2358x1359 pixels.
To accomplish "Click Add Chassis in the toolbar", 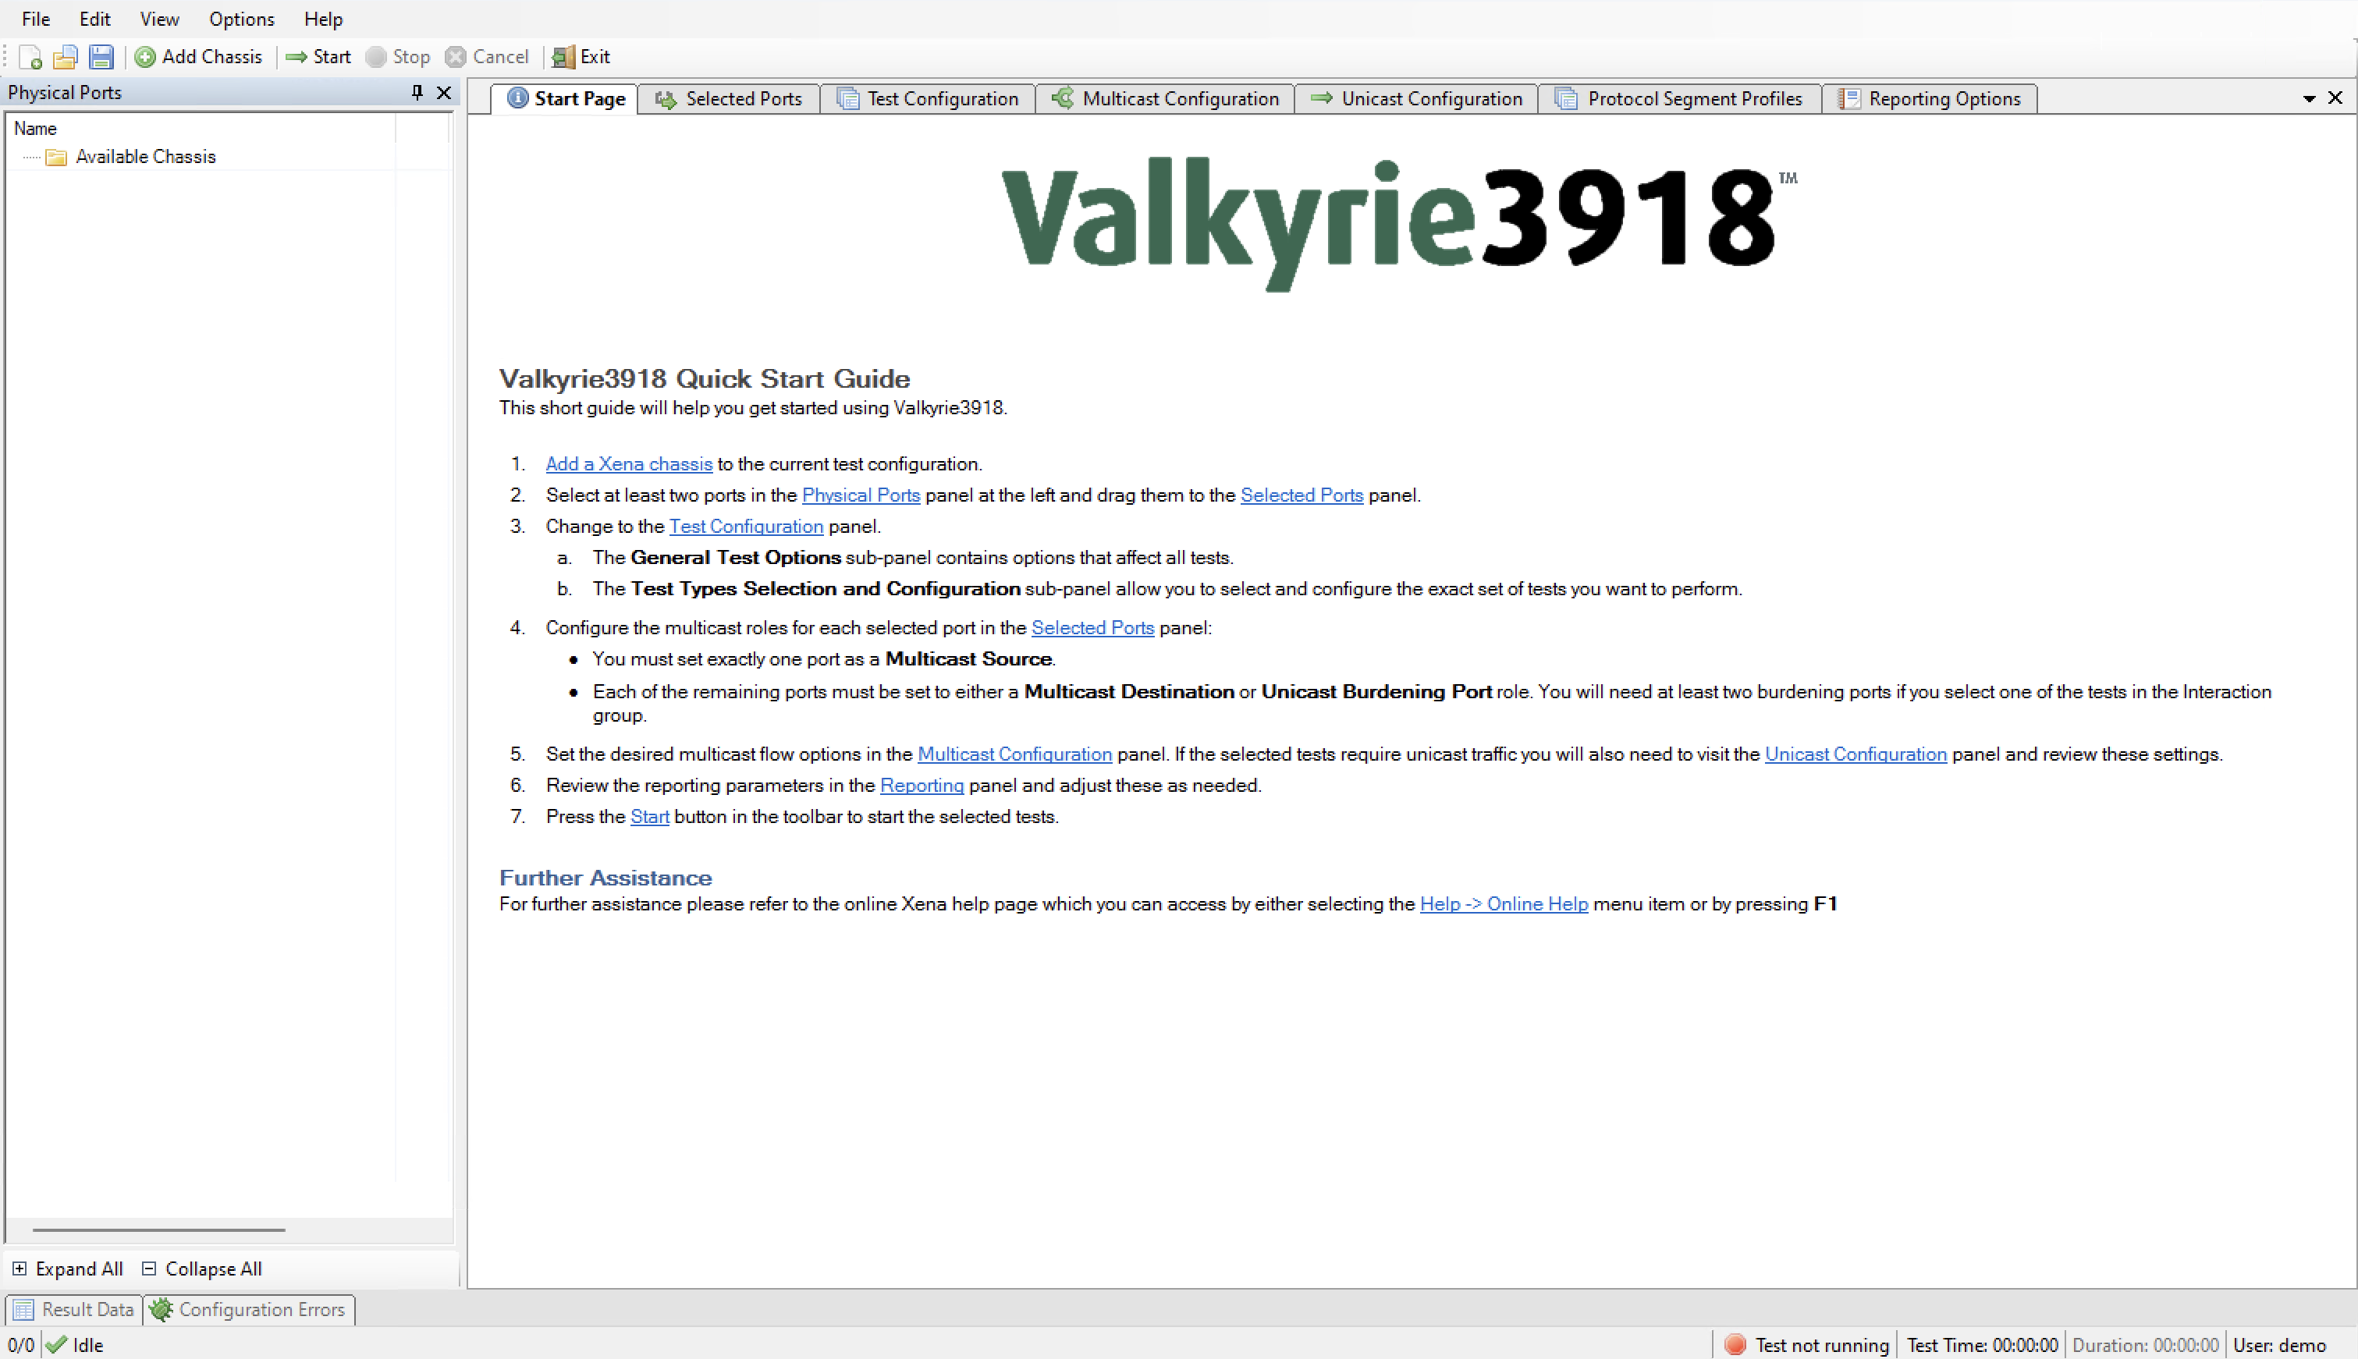I will click(199, 57).
